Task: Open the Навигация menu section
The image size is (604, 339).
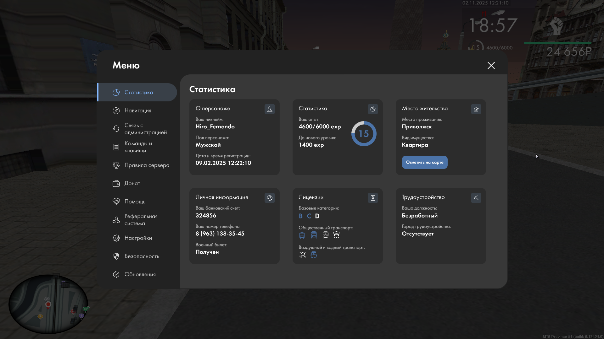Action: tap(137, 110)
